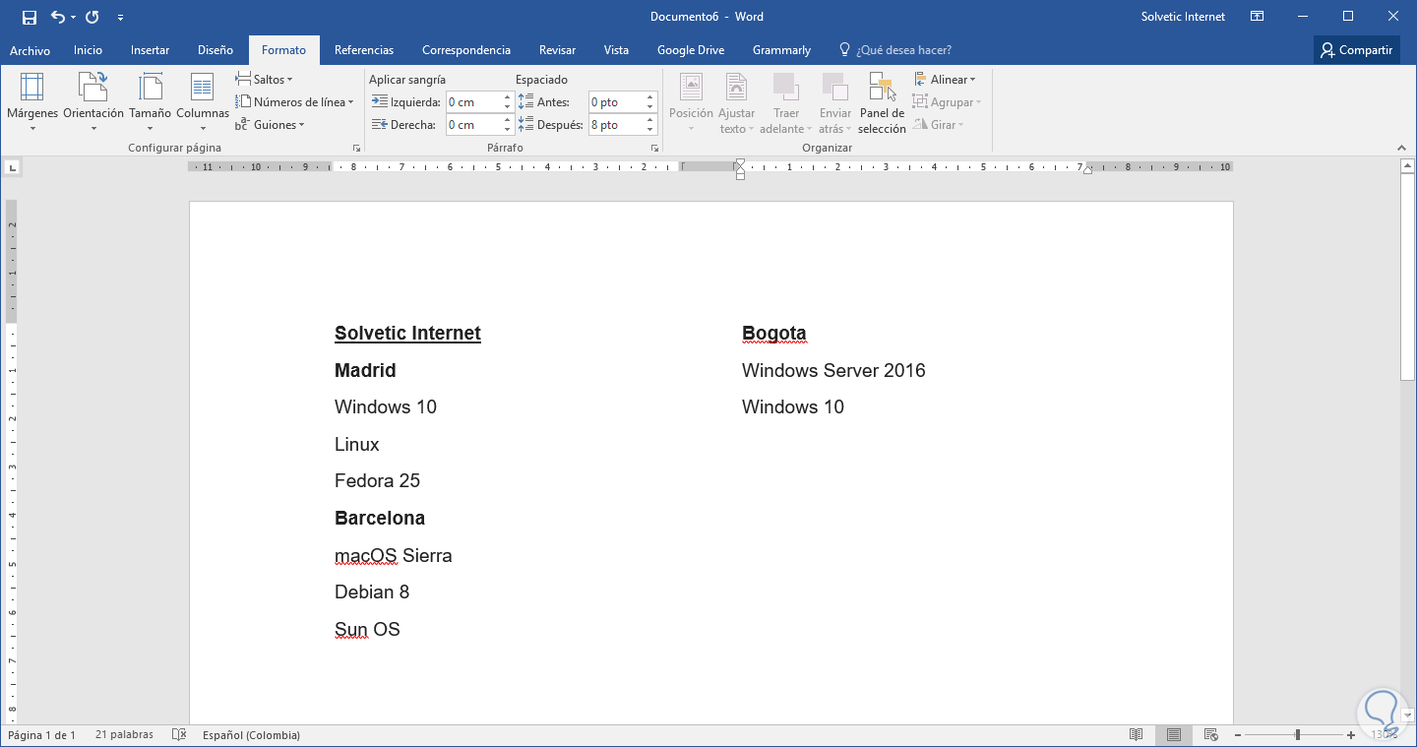Click the Después spacing field
This screenshot has width=1417, height=747.
pos(617,125)
